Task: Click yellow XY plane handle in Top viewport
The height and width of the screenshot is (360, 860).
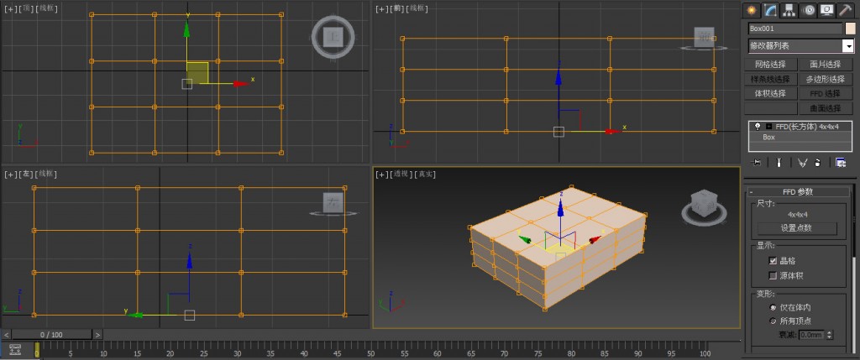Action: (x=197, y=73)
